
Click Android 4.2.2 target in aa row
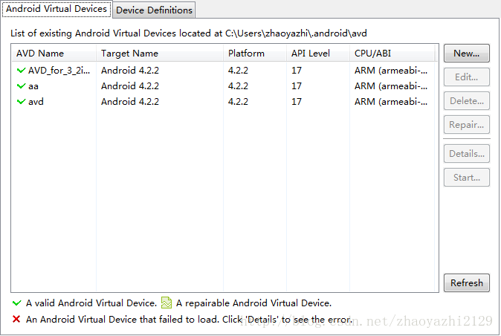(130, 86)
